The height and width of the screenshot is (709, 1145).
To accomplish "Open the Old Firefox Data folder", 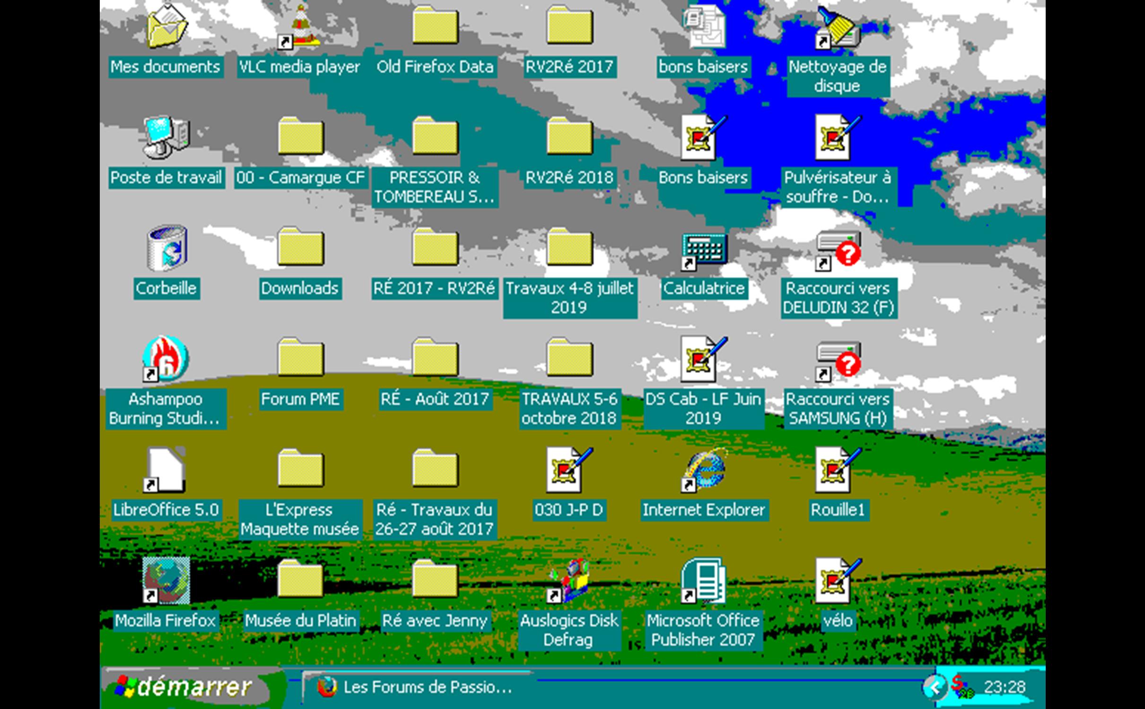I will [x=435, y=26].
